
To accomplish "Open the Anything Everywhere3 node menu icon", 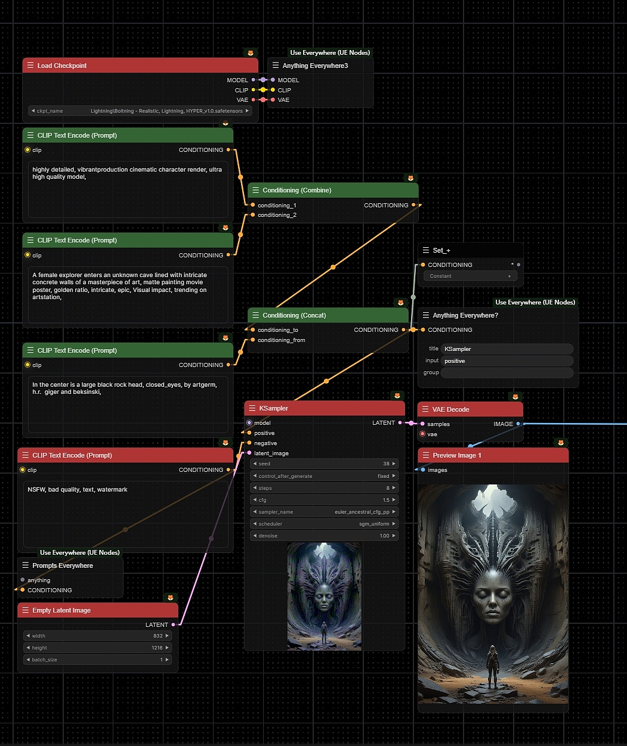I will click(x=276, y=66).
